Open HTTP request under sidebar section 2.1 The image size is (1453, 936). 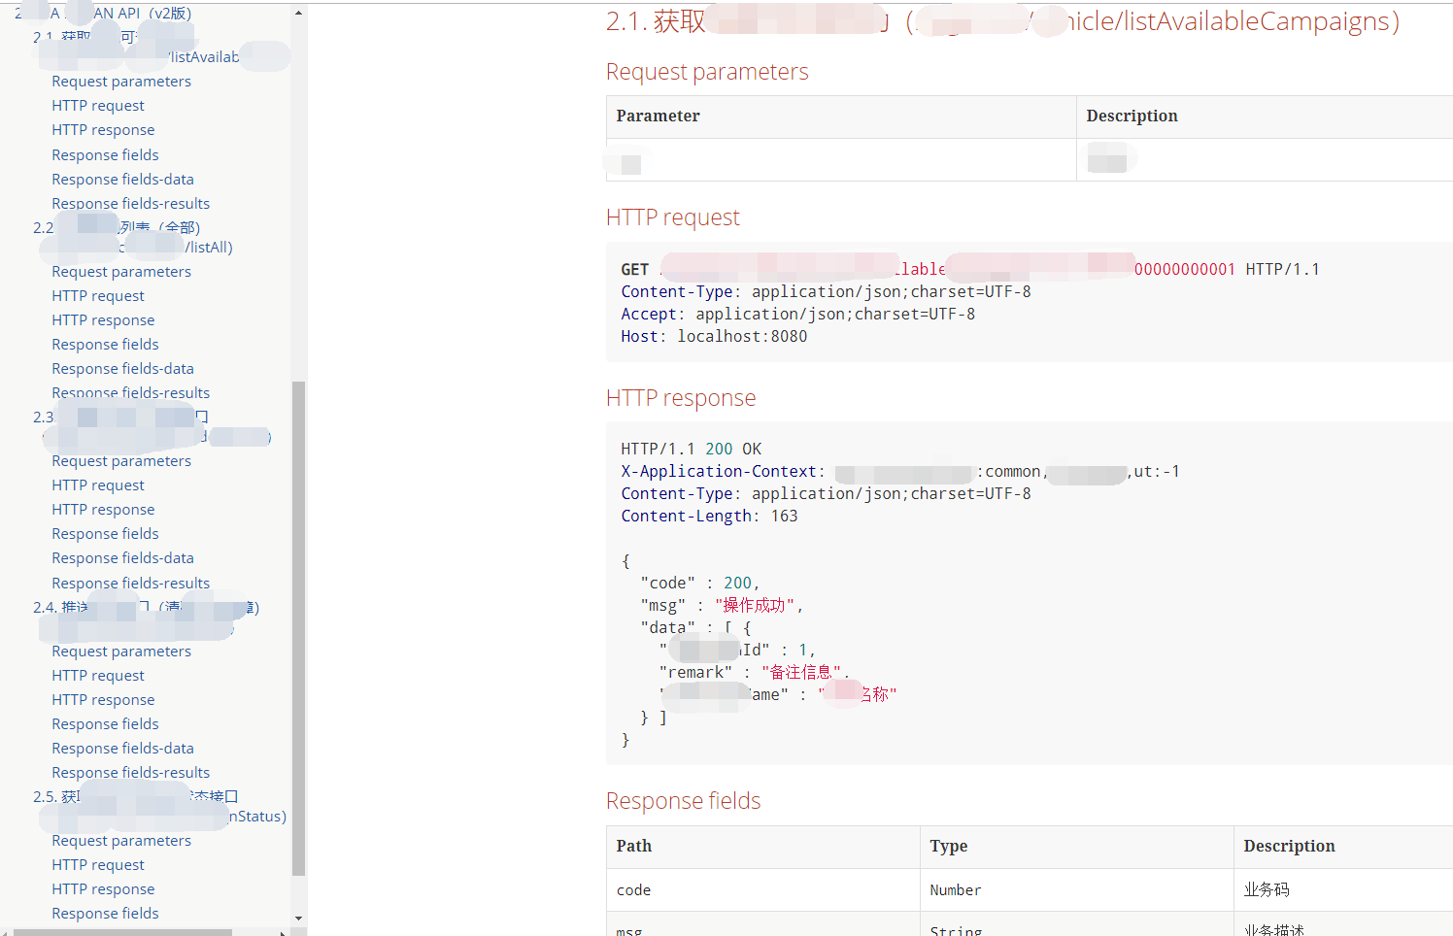coord(98,106)
